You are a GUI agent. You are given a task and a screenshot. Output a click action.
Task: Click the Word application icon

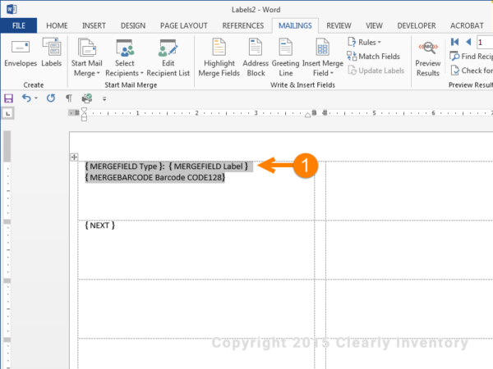coord(12,9)
